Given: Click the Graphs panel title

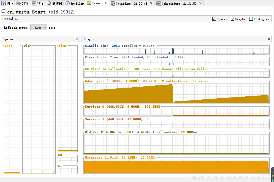Looking at the screenshot, I should pyautogui.click(x=89, y=39).
